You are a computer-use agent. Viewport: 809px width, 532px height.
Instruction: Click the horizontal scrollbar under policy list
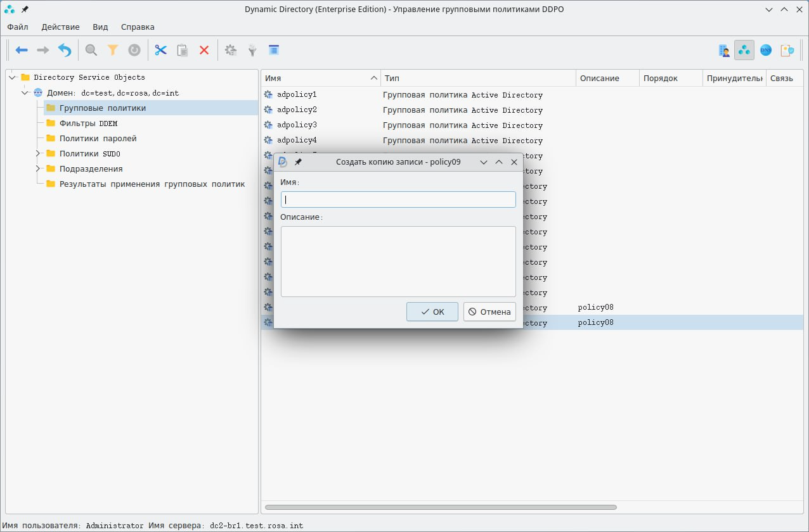441,507
